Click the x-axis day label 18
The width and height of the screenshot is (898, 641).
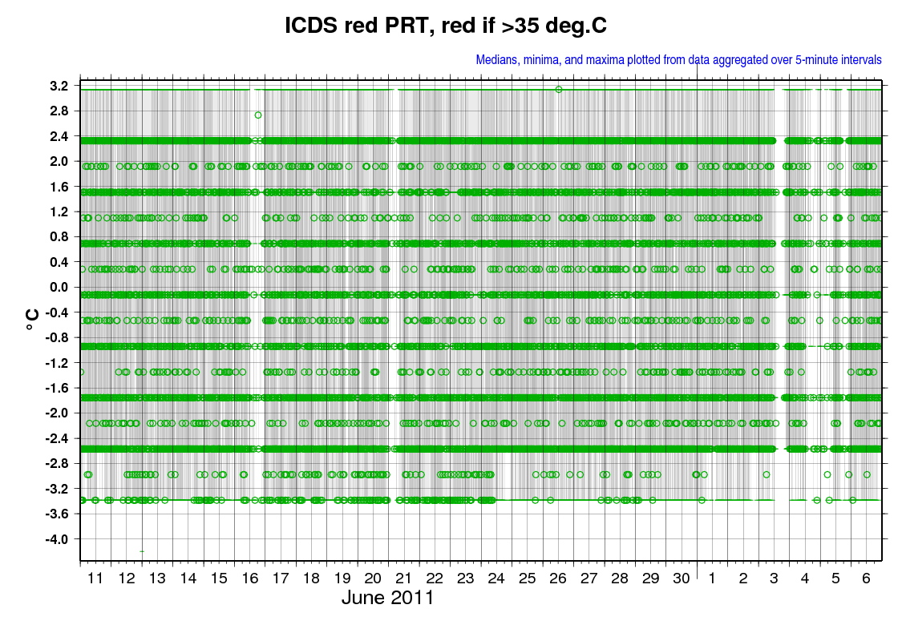pos(311,579)
